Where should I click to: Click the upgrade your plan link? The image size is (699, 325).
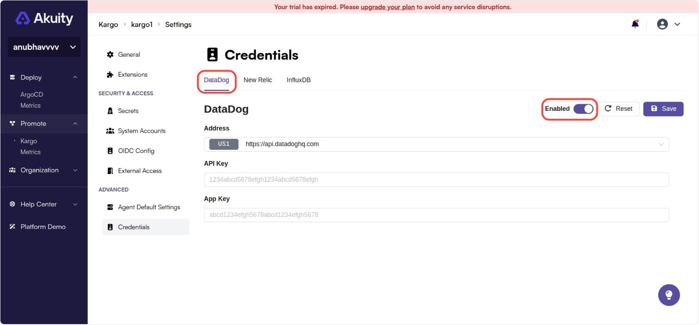coord(387,7)
